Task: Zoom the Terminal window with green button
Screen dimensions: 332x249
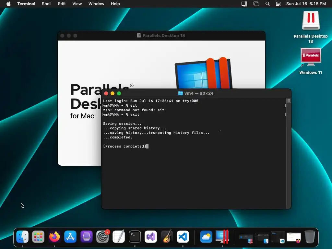Action: pyautogui.click(x=119, y=93)
